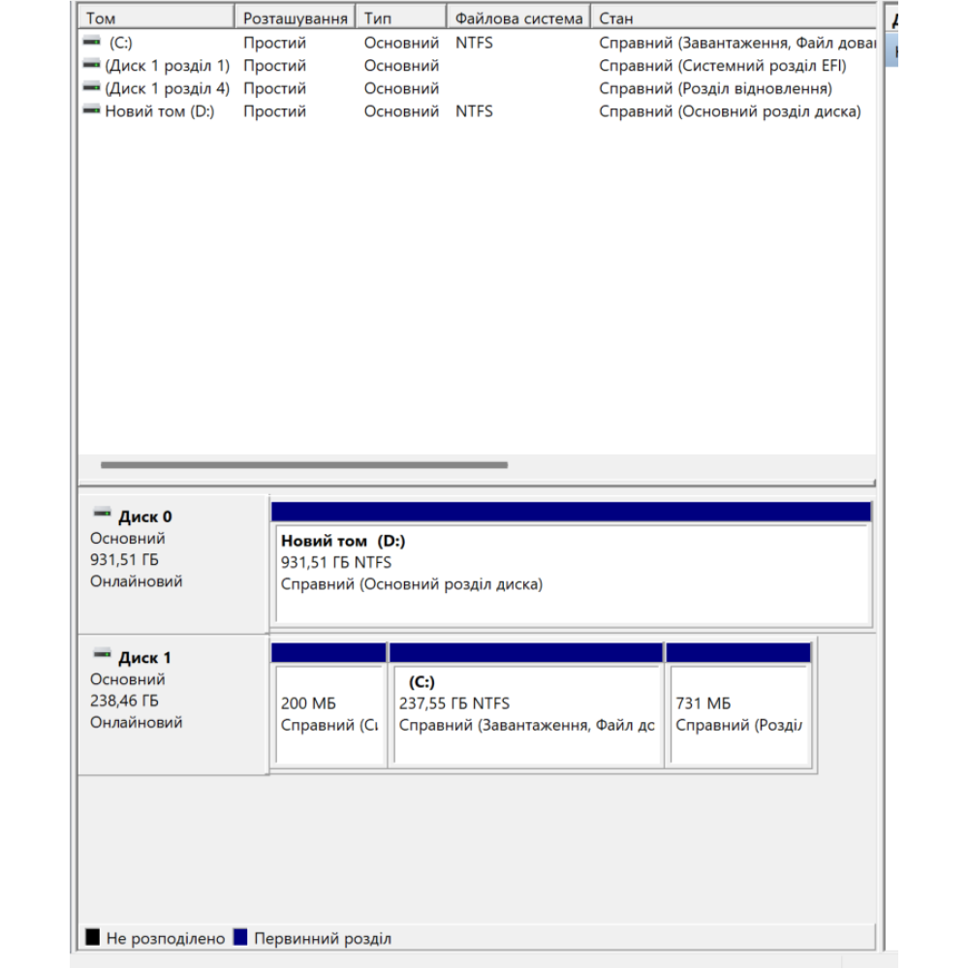This screenshot has height=969, width=969.
Task: Select the 200 МБ EFI partition block
Action: tap(328, 715)
